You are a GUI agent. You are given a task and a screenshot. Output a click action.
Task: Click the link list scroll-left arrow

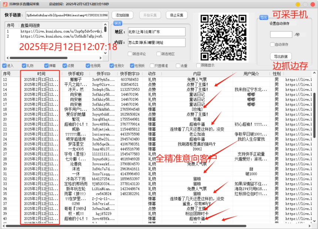point(7,58)
